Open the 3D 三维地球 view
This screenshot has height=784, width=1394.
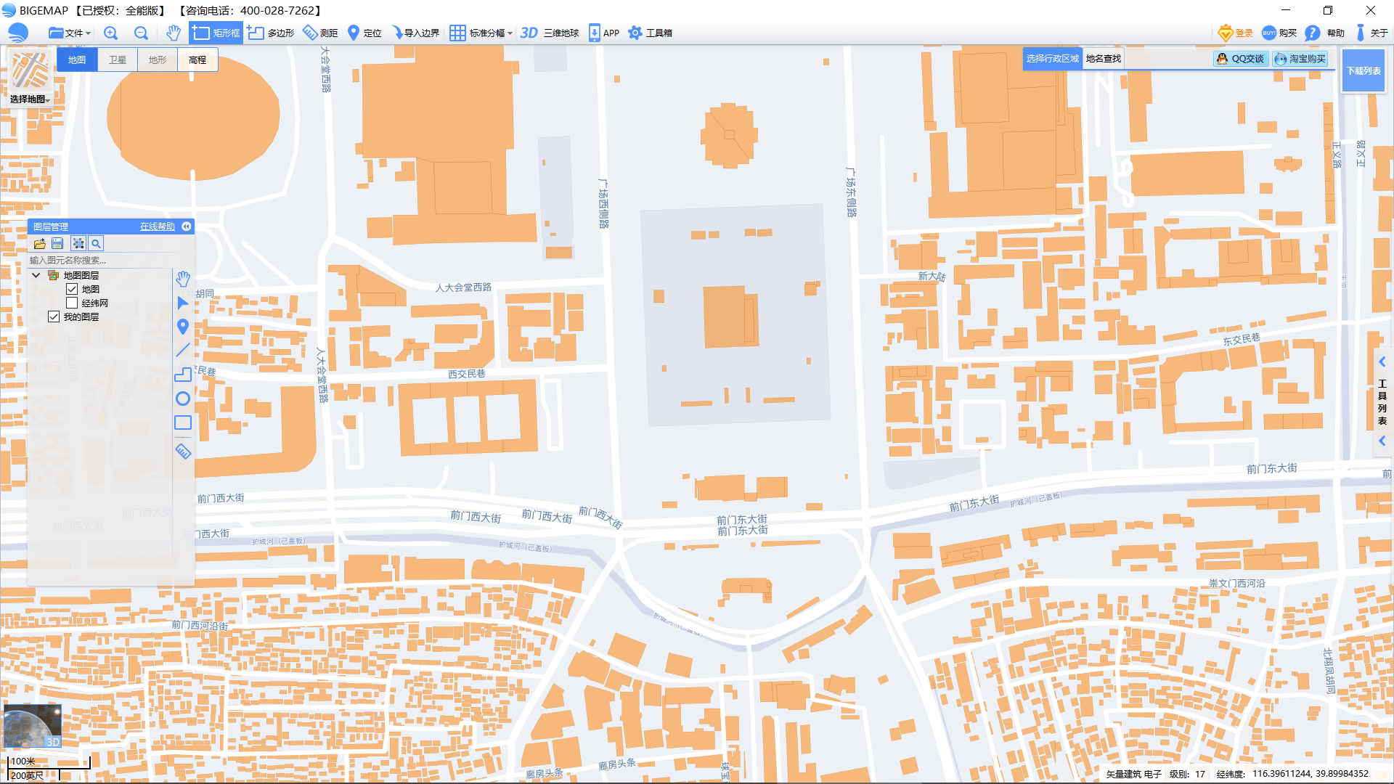pos(550,33)
